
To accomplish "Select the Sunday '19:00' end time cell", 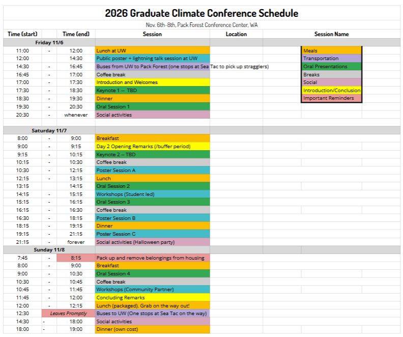I will pyautogui.click(x=76, y=329).
